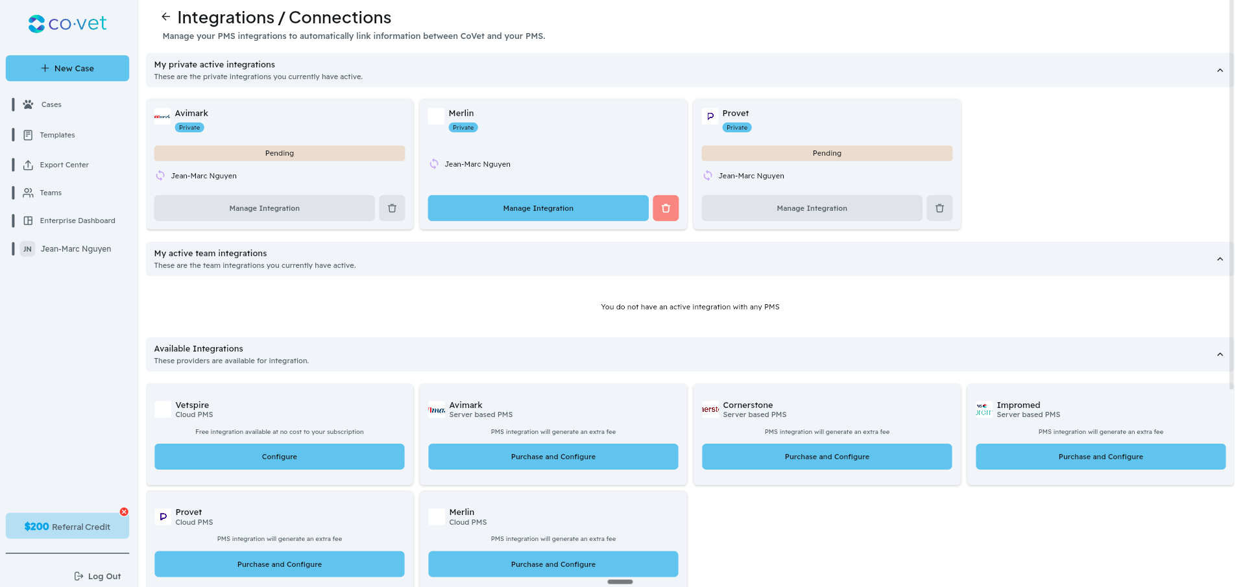Viewport: 1243px width, 587px height.
Task: Click Purchase and Configure for Impromed
Action: [x=1101, y=457]
